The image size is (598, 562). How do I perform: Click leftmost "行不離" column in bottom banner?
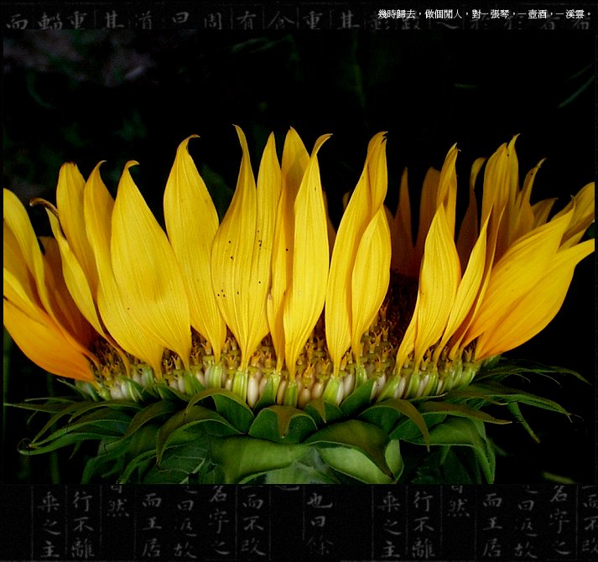coord(82,524)
